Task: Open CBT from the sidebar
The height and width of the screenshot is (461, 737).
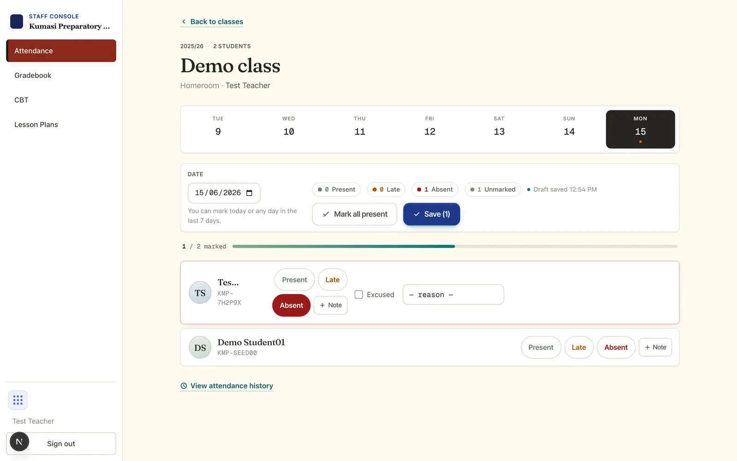Action: point(61,100)
